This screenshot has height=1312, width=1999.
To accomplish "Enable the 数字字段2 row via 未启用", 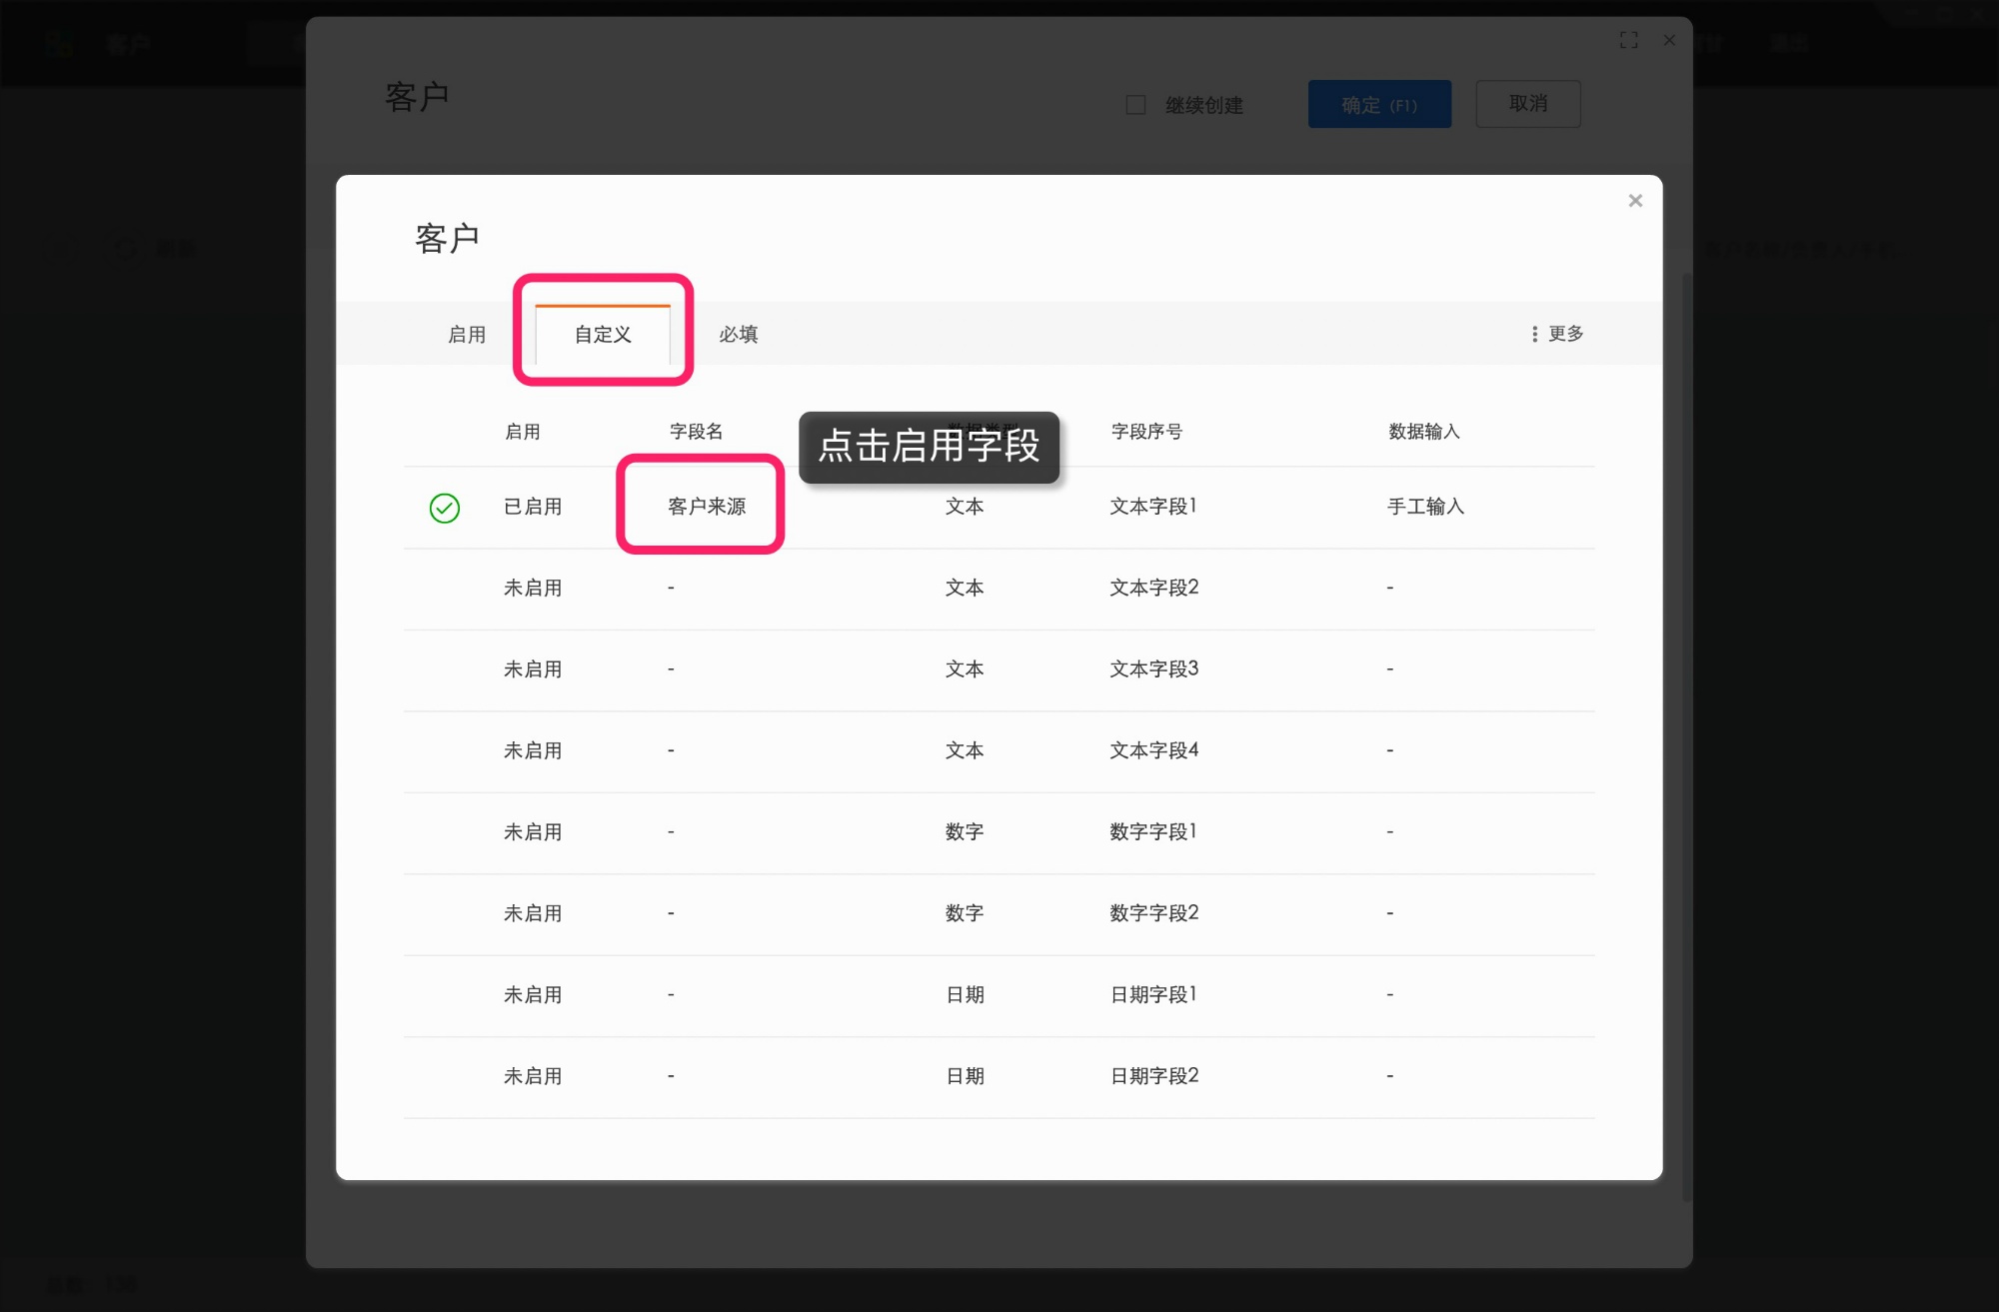I will pyautogui.click(x=533, y=913).
